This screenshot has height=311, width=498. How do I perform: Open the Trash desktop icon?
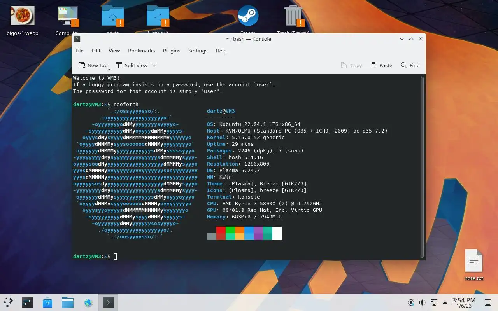click(x=293, y=16)
